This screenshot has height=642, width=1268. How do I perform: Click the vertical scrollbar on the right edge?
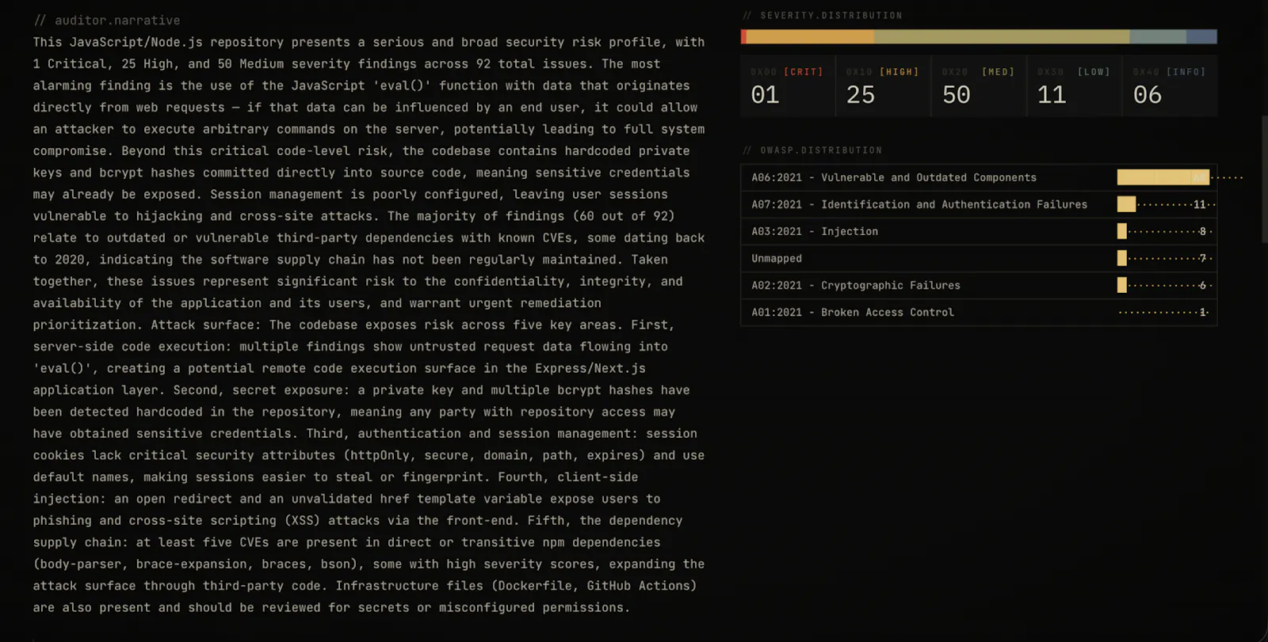1264,179
